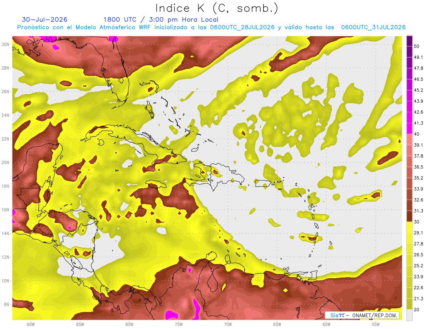
Task: Click the legend value 21.3
Action: point(419,298)
